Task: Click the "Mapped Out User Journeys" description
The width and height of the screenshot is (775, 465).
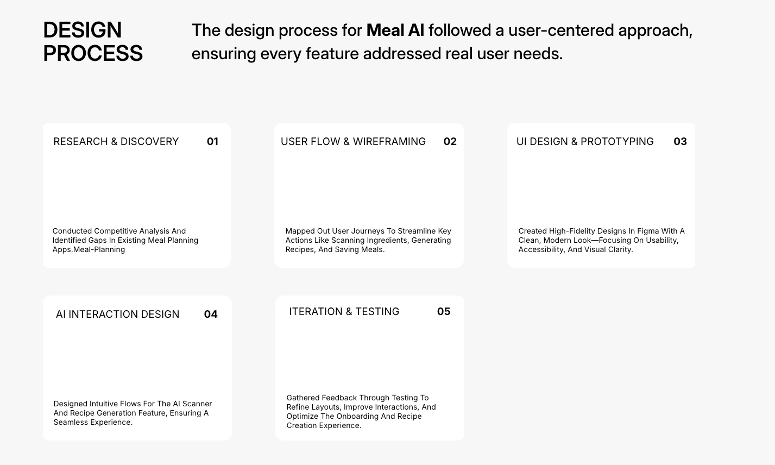Action: (x=368, y=240)
